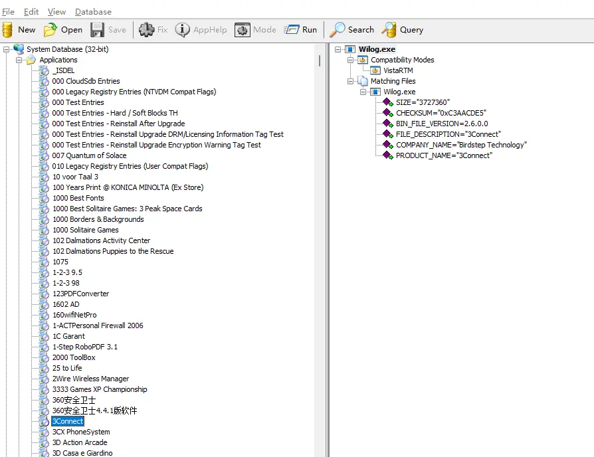Click the Matching Files documents icon
The image size is (594, 457).
point(363,81)
